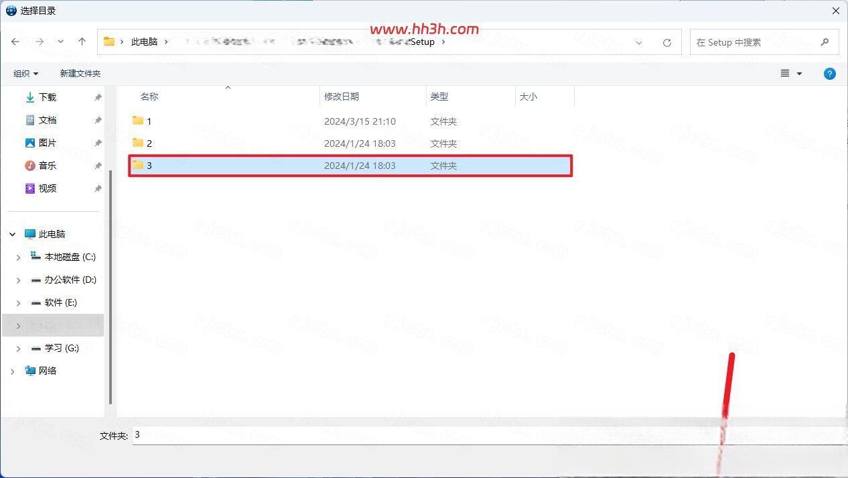Click the address bar folder icon
Screen dimensions: 848x478
tap(109, 42)
